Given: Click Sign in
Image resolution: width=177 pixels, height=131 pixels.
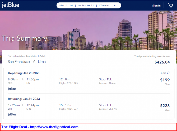Looking at the screenshot, I should click(156, 6).
